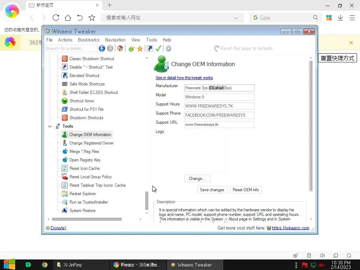
Task: Open the browser hamburger menu
Action: click(352, 18)
